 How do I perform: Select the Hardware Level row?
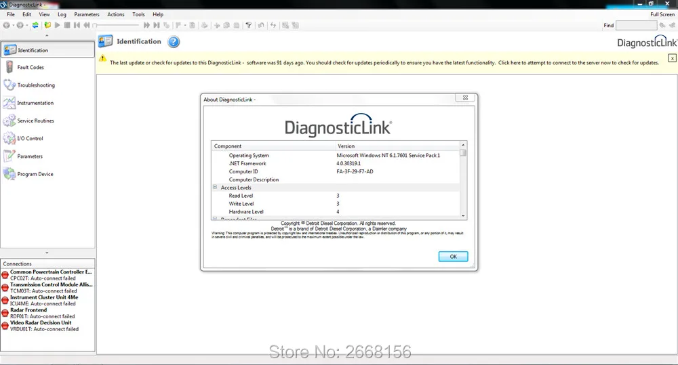[x=336, y=212]
